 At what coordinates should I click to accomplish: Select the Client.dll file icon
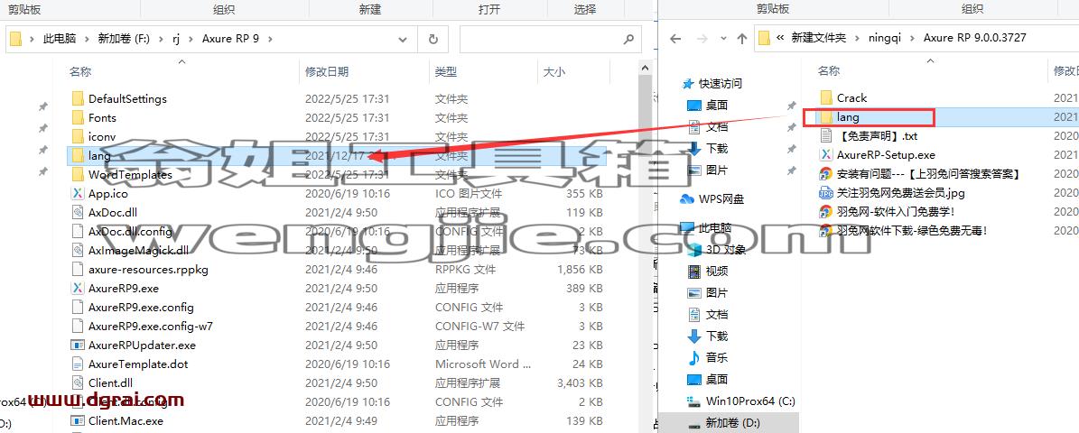pyautogui.click(x=78, y=382)
